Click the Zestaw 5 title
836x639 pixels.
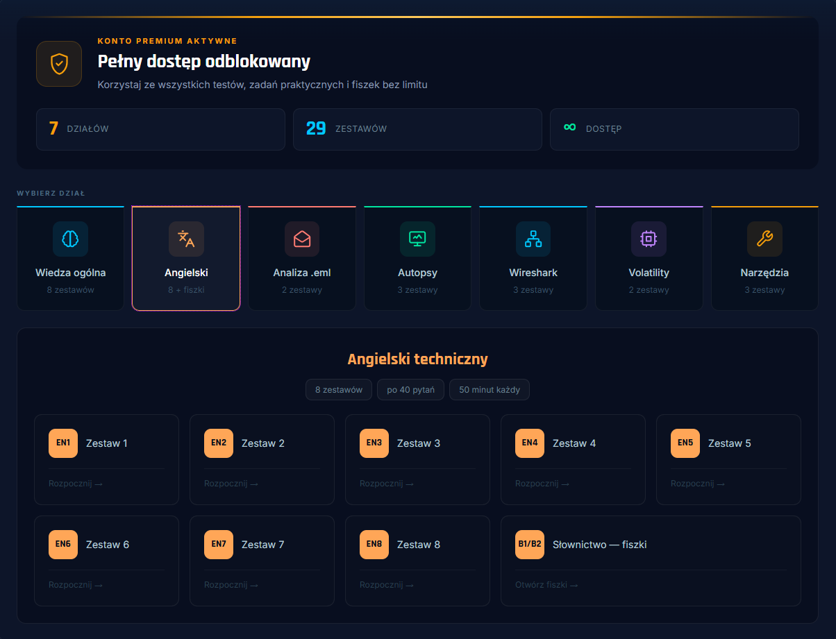[x=730, y=443]
